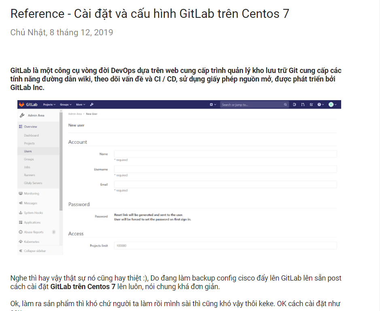Screen dimensions: 380x311
Task: Open the Admin Area wrench icon in top bar
Action: click(91, 104)
